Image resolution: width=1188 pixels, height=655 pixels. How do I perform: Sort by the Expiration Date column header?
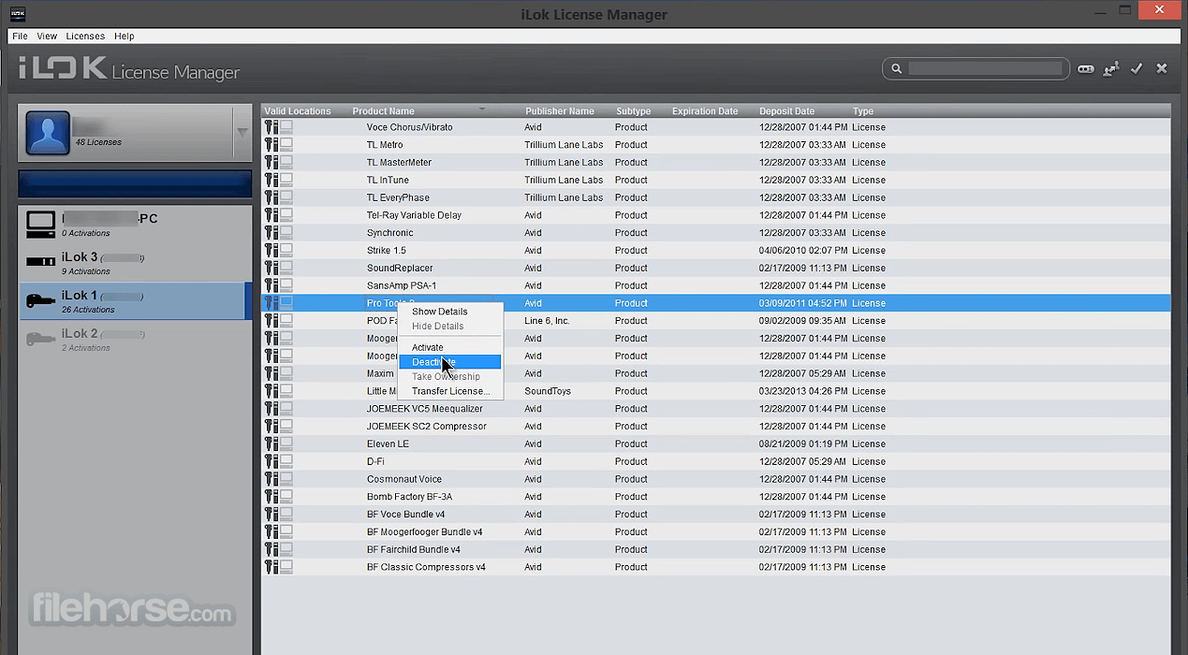(x=705, y=111)
